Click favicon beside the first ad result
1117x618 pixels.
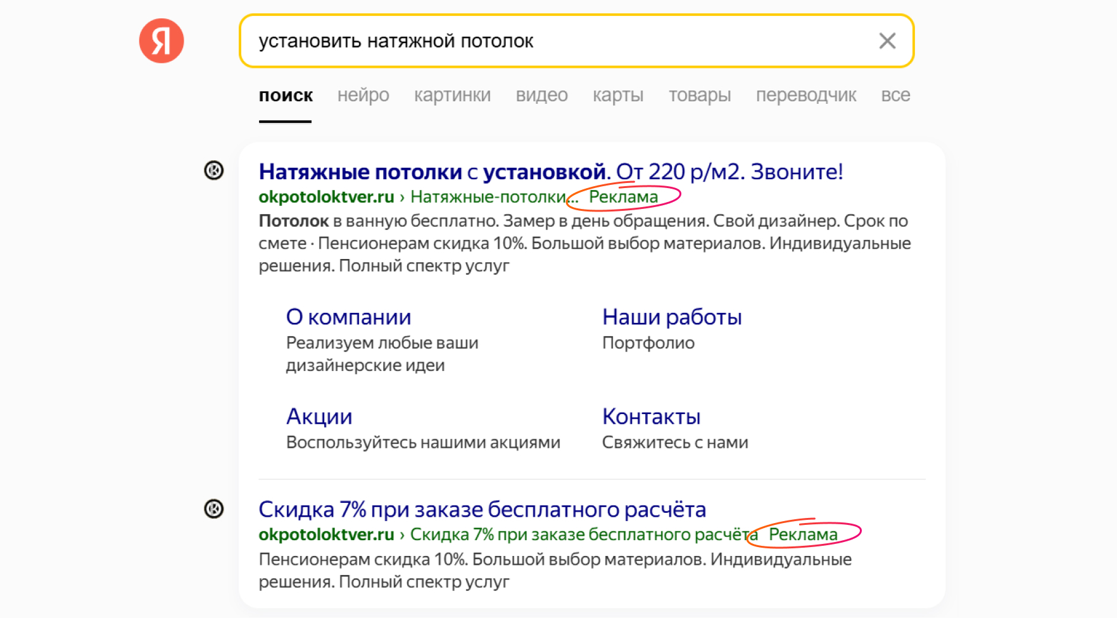pos(214,170)
